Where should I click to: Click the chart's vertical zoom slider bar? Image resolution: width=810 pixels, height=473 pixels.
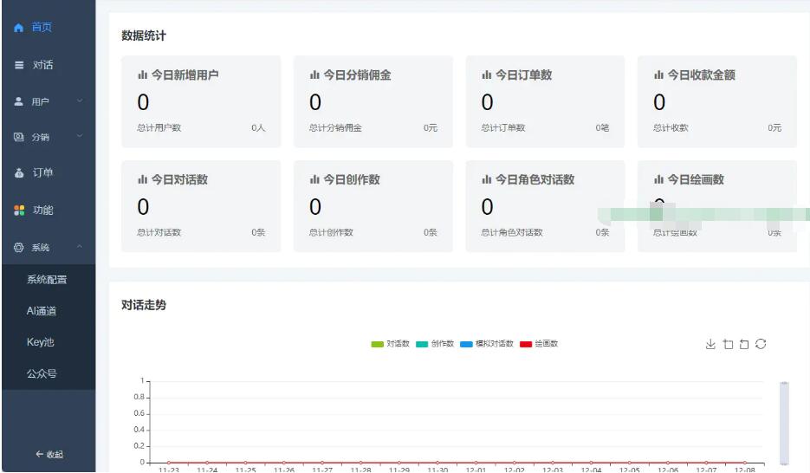(785, 423)
